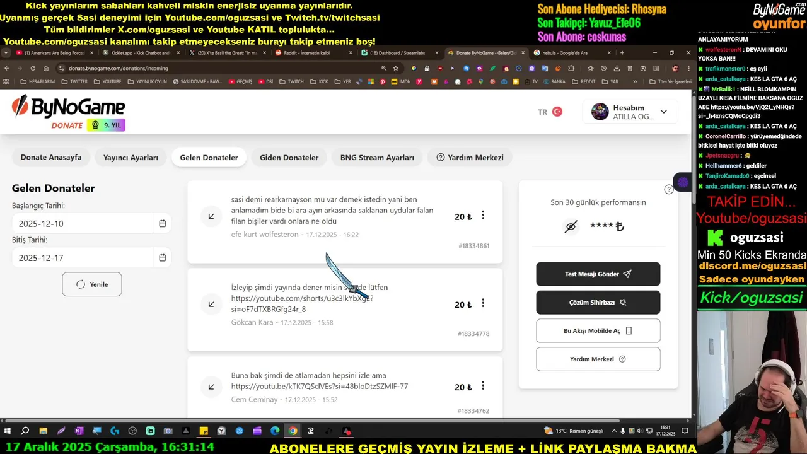Reveal hidden 30-day performance amount (eye icon)
This screenshot has width=807, height=454.
[x=571, y=226]
